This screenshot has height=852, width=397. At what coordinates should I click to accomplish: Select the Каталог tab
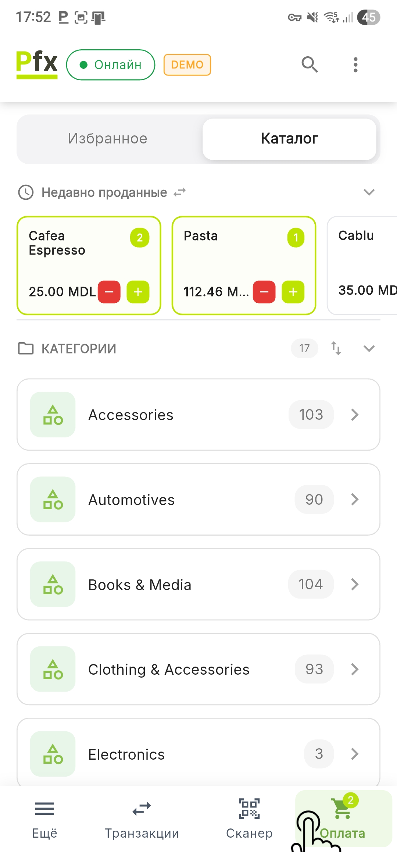tap(289, 139)
